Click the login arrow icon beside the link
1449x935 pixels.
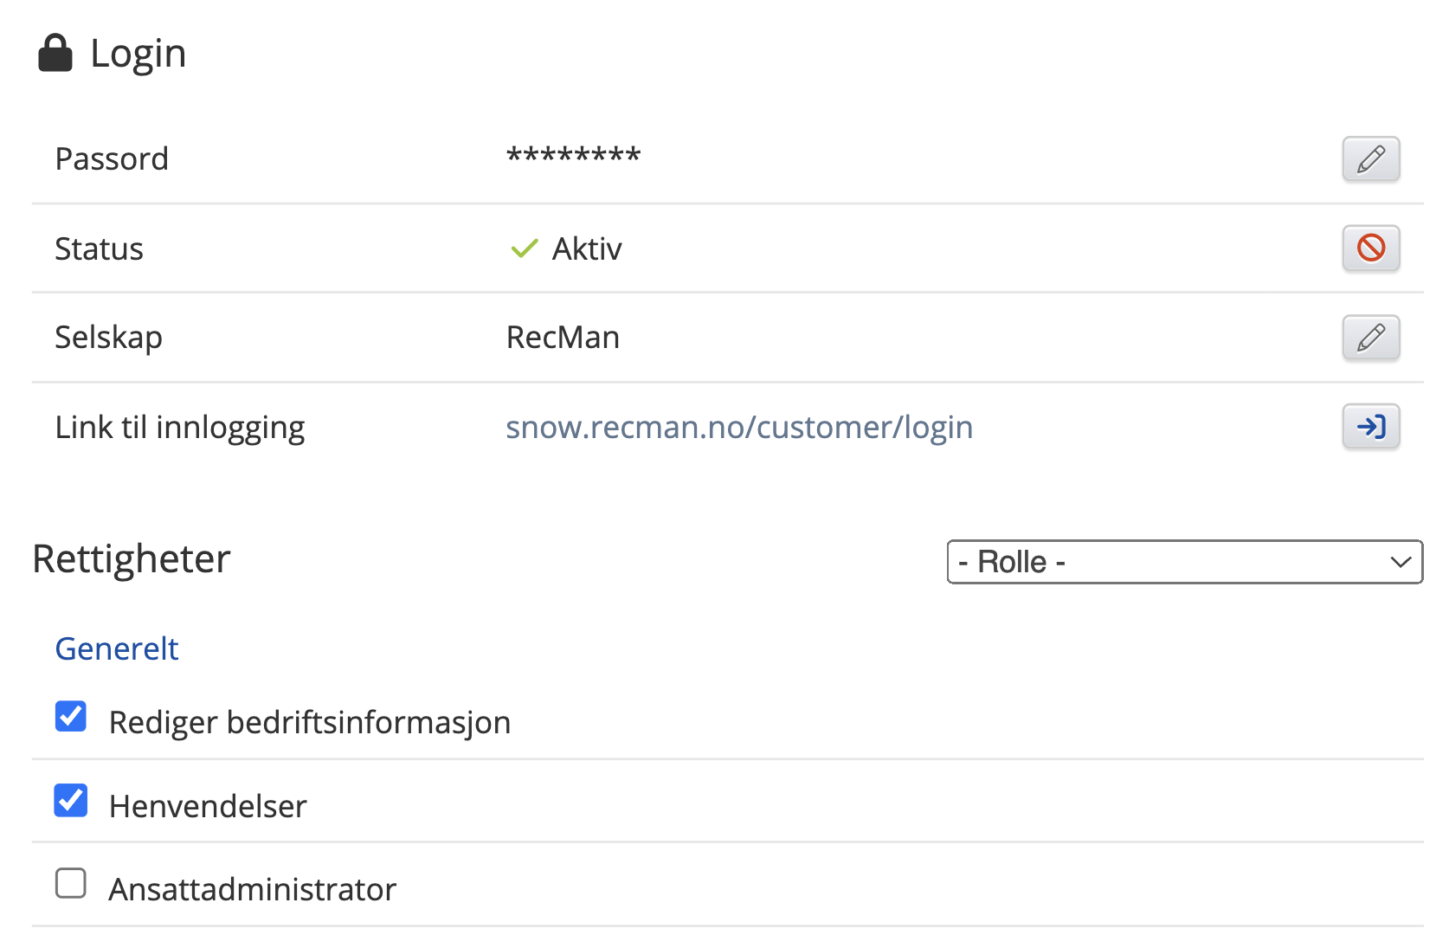(x=1370, y=427)
